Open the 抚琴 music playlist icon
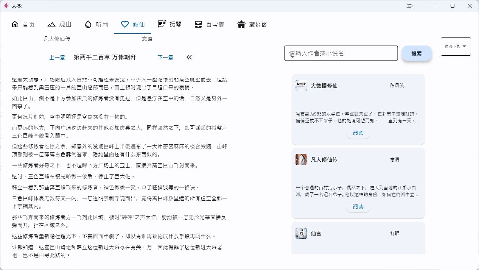The image size is (479, 270). pyautogui.click(x=162, y=24)
